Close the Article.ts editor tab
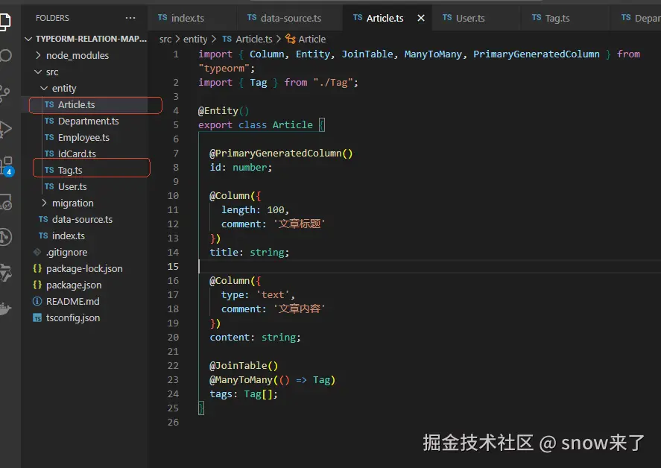The width and height of the screenshot is (661, 468). click(x=421, y=18)
